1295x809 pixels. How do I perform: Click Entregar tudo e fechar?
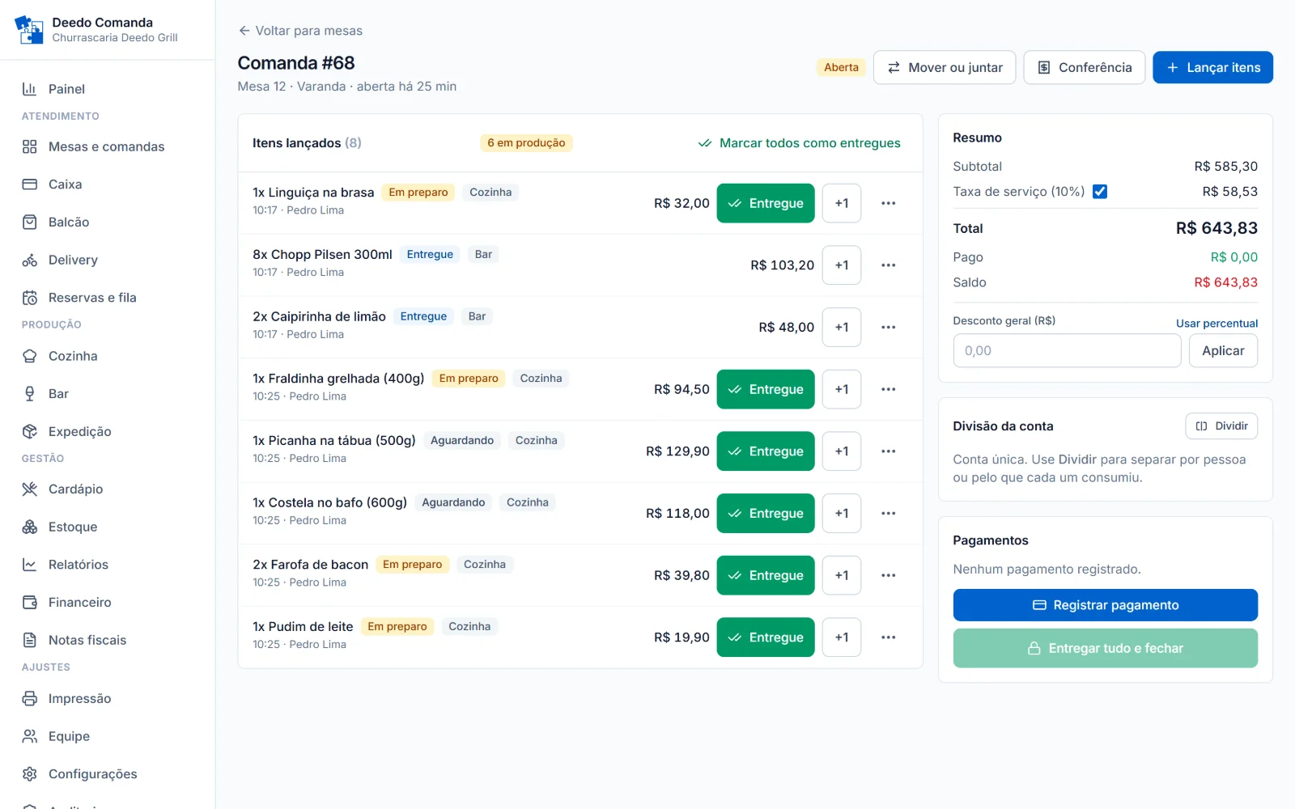(1106, 648)
